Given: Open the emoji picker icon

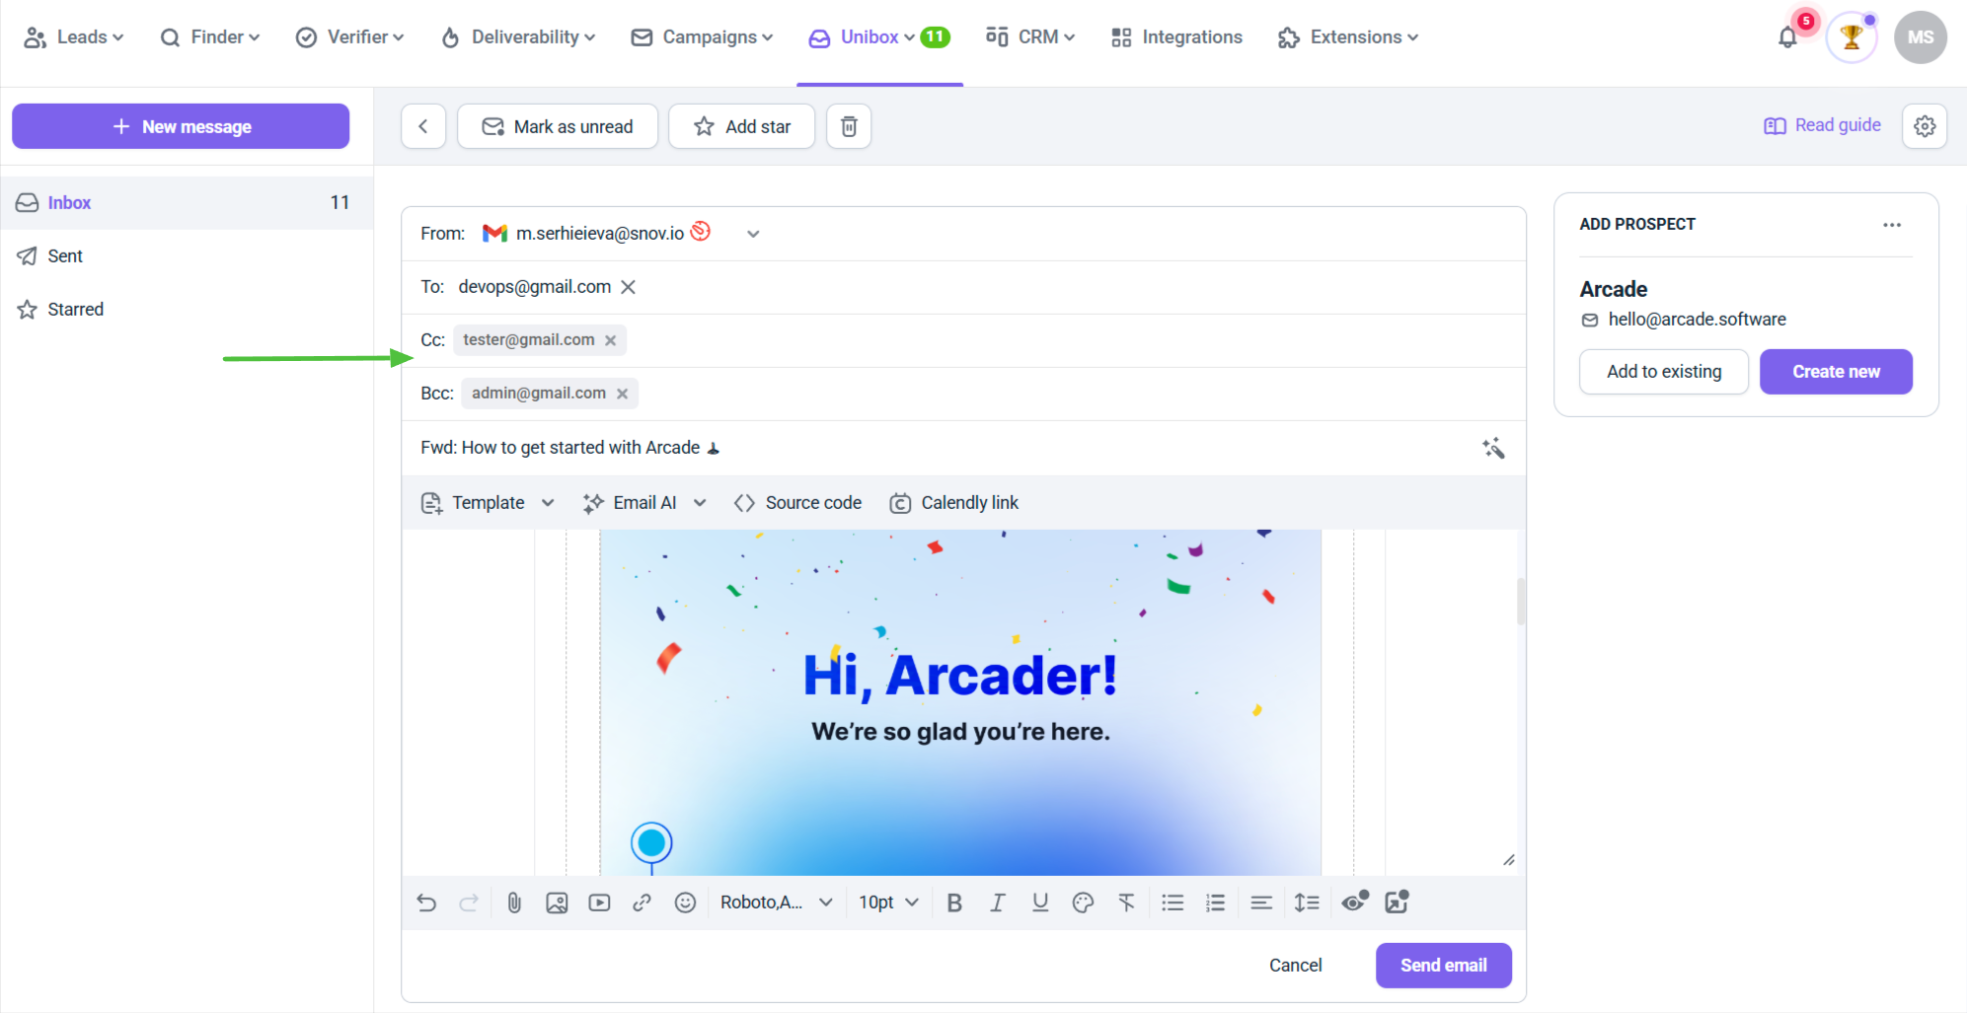Looking at the screenshot, I should (x=685, y=903).
